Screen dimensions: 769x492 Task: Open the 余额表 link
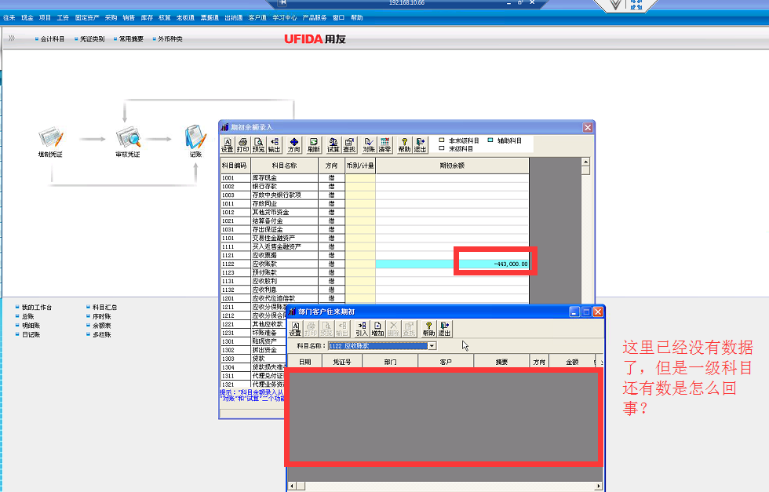[101, 325]
